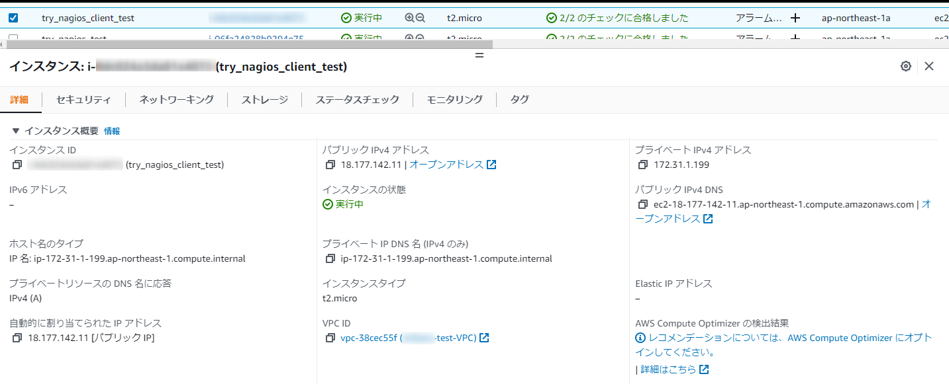Copy the instance ID
The image size is (949, 384).
click(18, 165)
